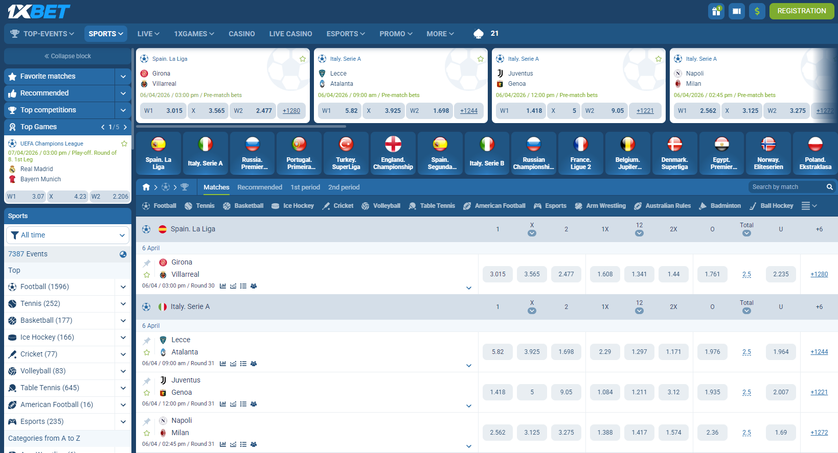Click the home icon in breadcrumb bar
The image size is (838, 453).
point(146,187)
